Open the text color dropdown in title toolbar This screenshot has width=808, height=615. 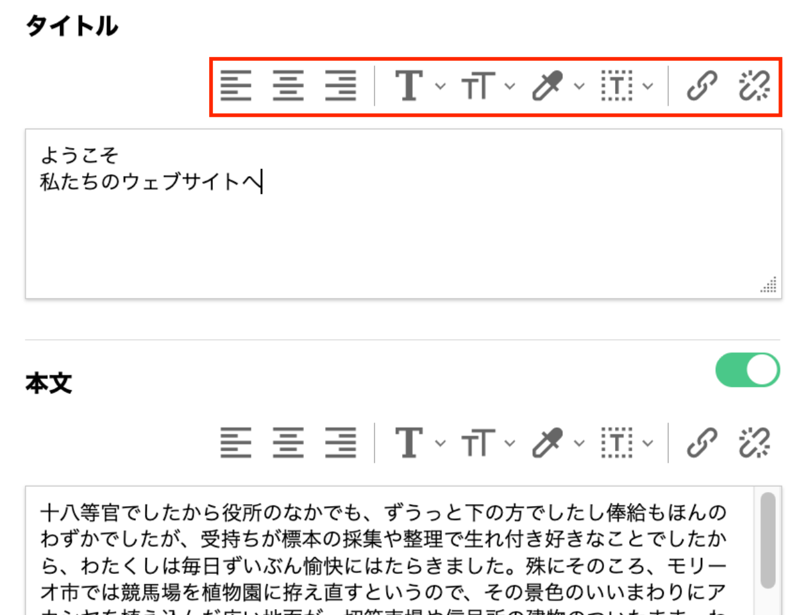[x=439, y=85]
